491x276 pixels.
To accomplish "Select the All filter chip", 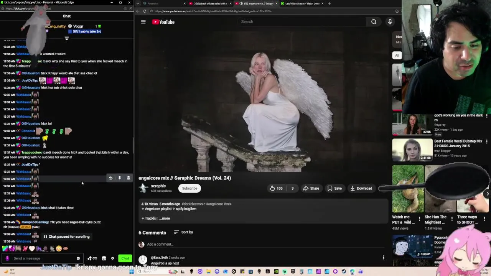I will coord(397,55).
